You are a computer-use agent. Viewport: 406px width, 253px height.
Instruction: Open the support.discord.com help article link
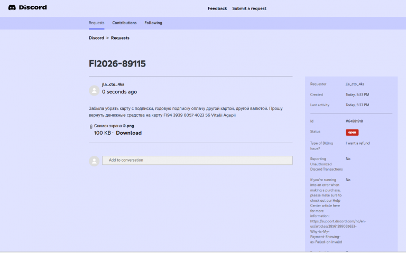338,232
